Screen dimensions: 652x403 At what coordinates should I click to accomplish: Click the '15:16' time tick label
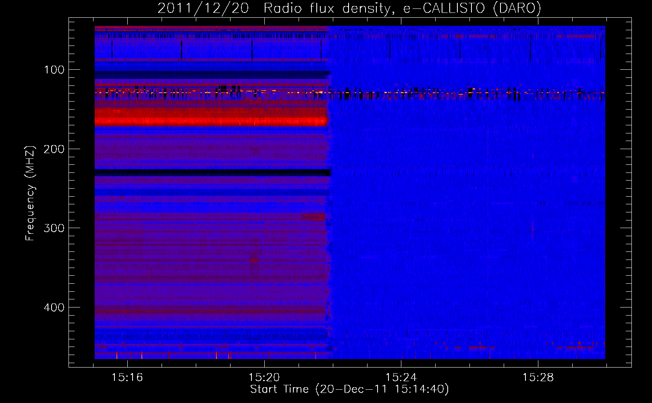127,378
